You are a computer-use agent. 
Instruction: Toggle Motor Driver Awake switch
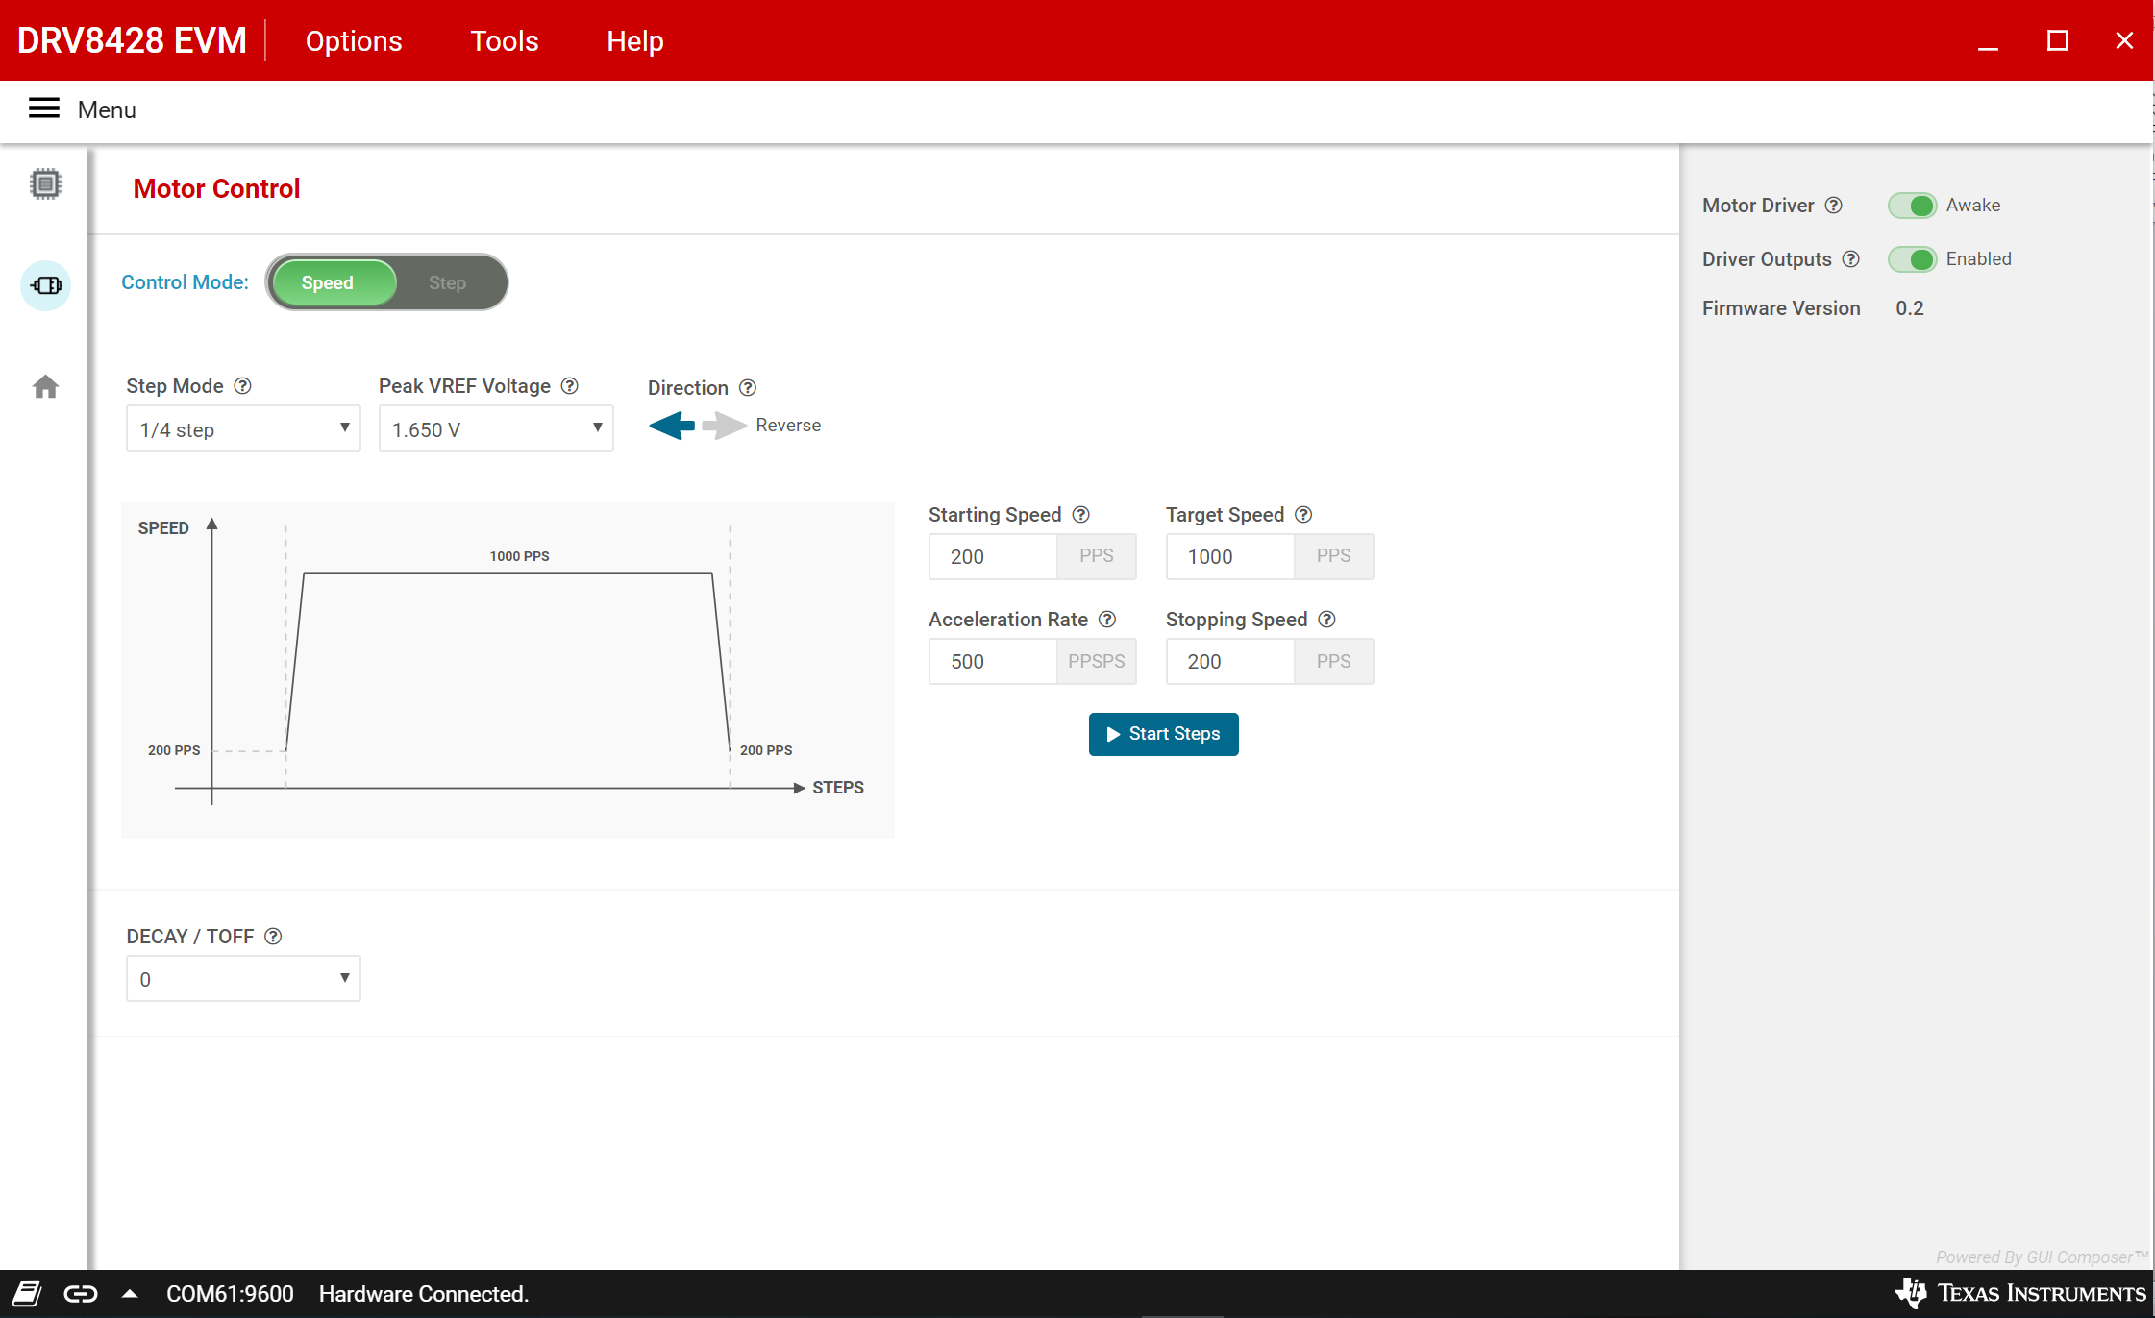click(1913, 205)
